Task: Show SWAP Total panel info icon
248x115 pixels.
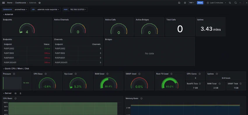Action: point(241,84)
